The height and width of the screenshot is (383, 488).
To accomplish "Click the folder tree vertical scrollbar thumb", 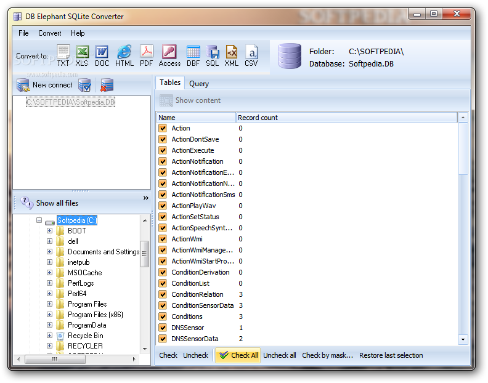I will click(144, 254).
